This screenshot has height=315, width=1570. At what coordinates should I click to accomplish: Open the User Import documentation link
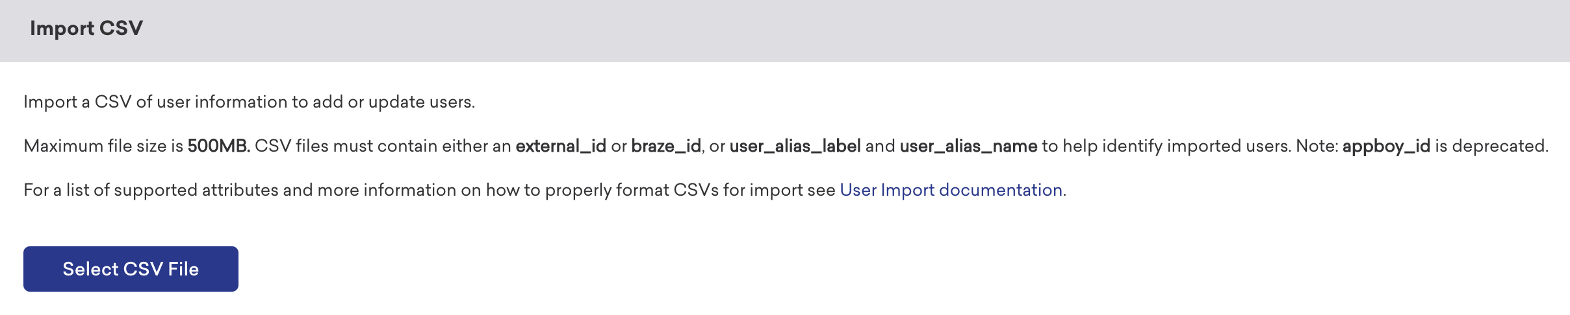click(x=951, y=190)
